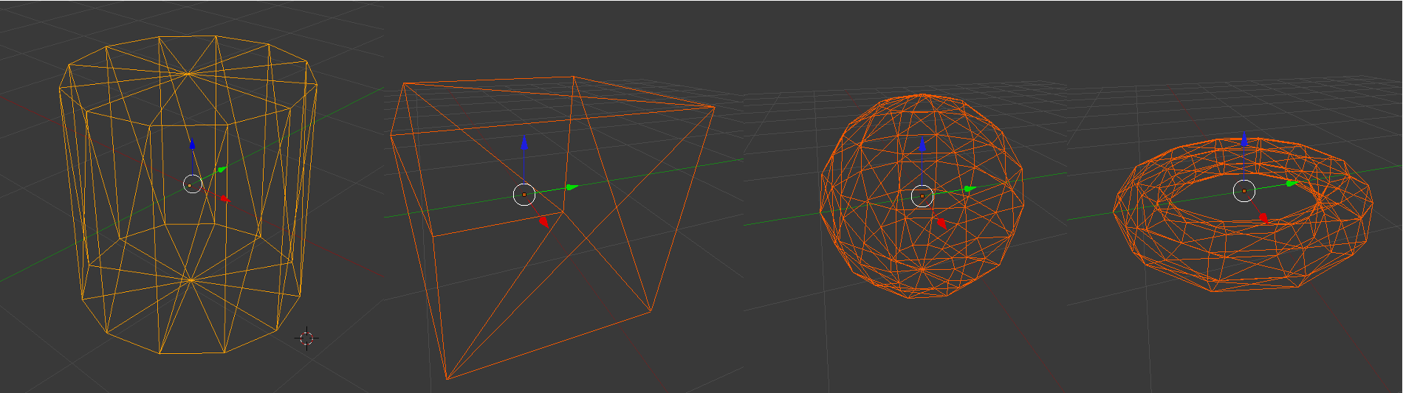Click the blue Z-axis arrow on the sphere
Screen dimensions: 1403x393
point(922,145)
